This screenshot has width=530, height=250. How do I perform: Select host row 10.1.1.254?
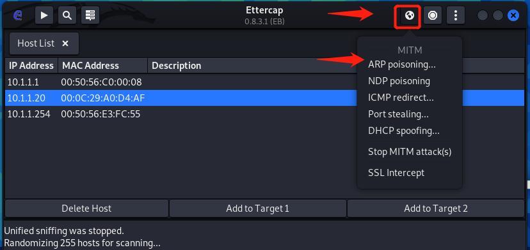pos(264,114)
